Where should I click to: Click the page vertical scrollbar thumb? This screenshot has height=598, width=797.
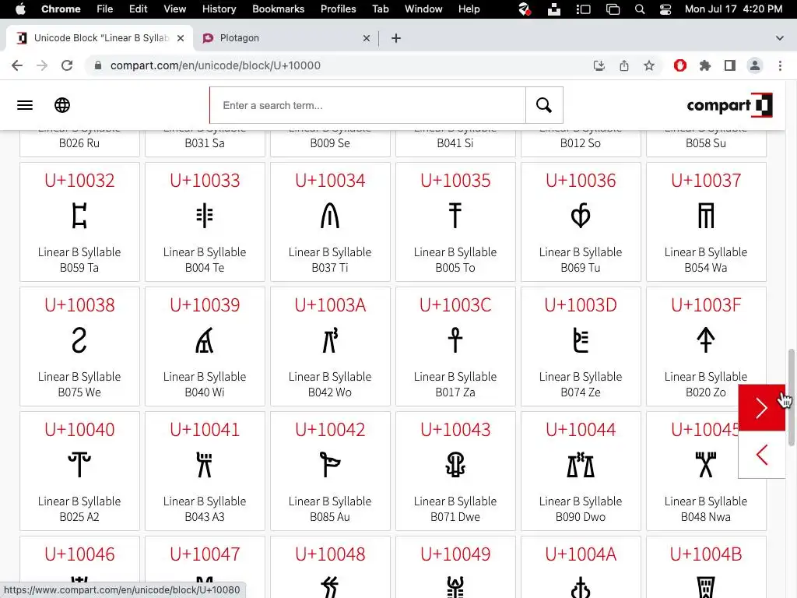coord(791,396)
